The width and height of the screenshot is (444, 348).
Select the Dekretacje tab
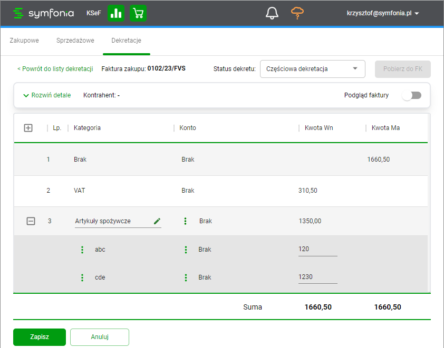coord(126,41)
